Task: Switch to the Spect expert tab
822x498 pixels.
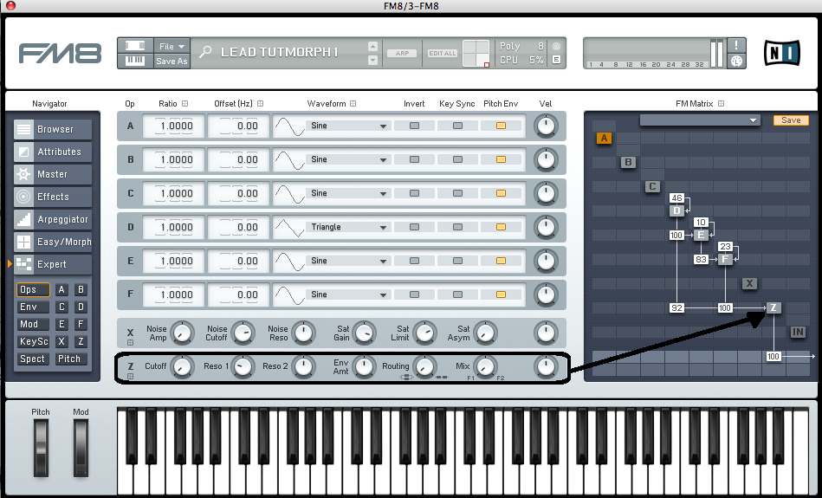Action: (33, 359)
